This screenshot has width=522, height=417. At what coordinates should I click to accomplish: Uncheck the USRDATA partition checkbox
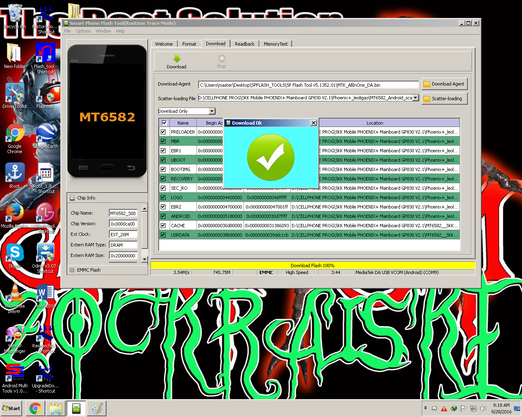coord(163,235)
